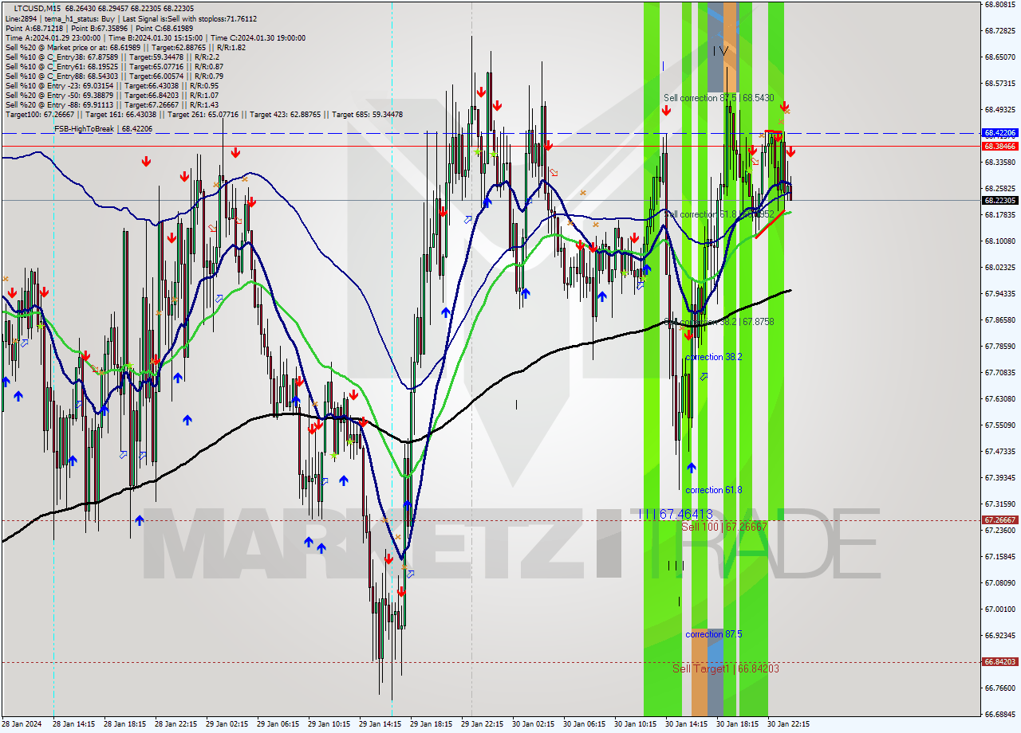Click the 68.57315 price axis label
The image size is (1021, 733).
point(1000,83)
